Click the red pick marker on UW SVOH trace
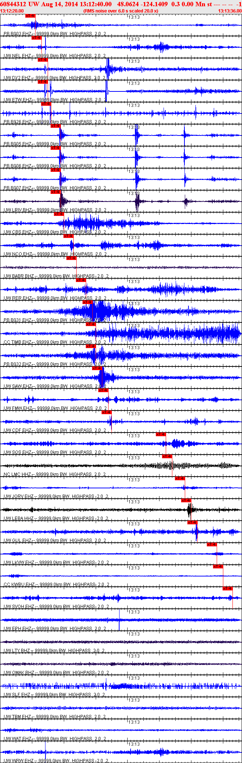 pyautogui.click(x=228, y=589)
